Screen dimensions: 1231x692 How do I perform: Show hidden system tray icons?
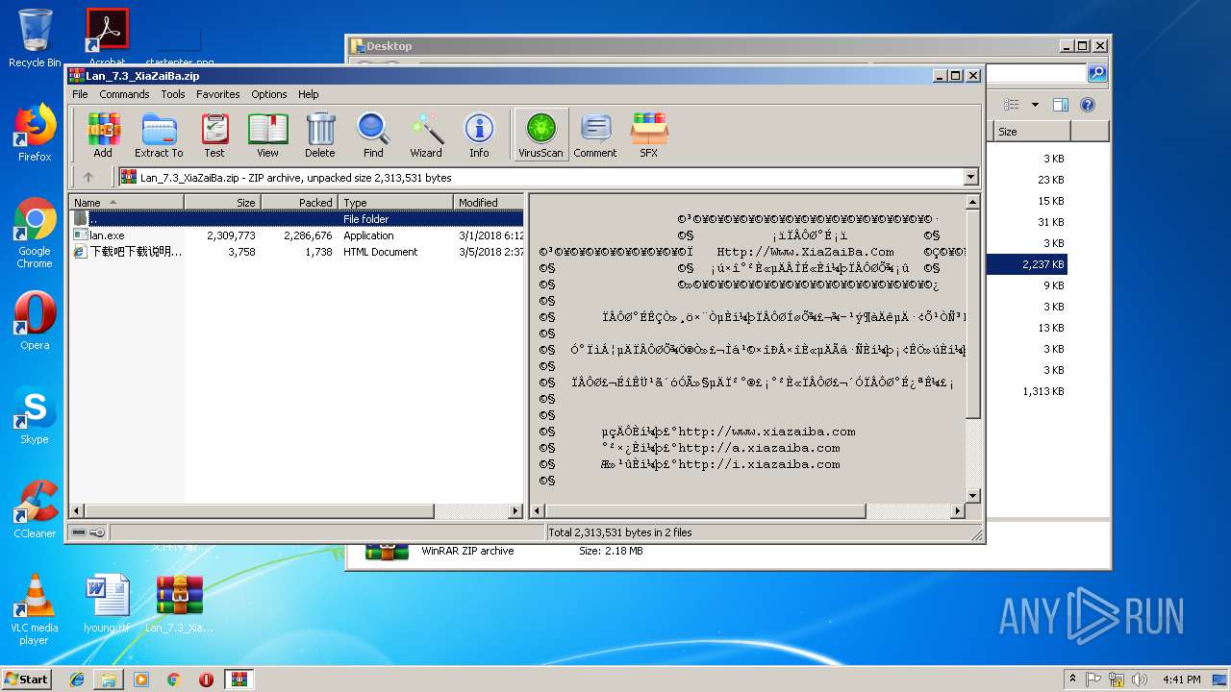1072,680
